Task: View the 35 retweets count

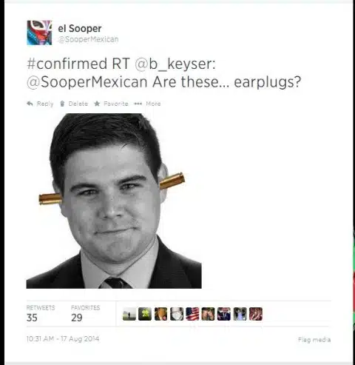Action: [x=32, y=318]
